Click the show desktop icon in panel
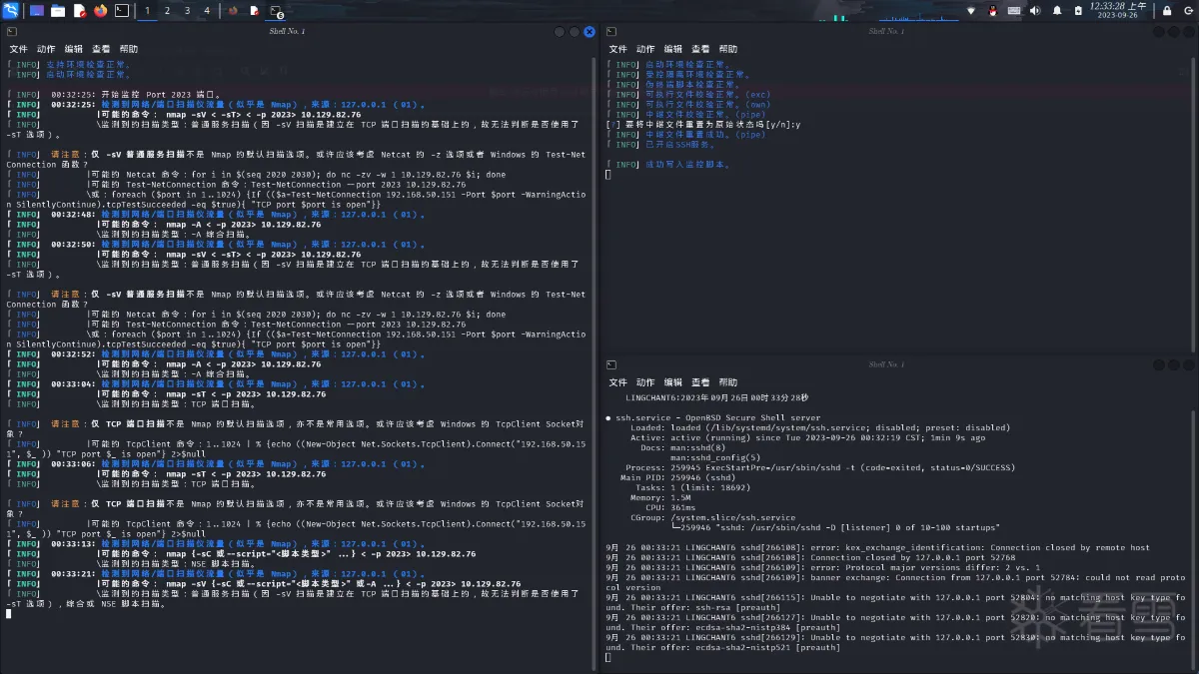 [37, 11]
